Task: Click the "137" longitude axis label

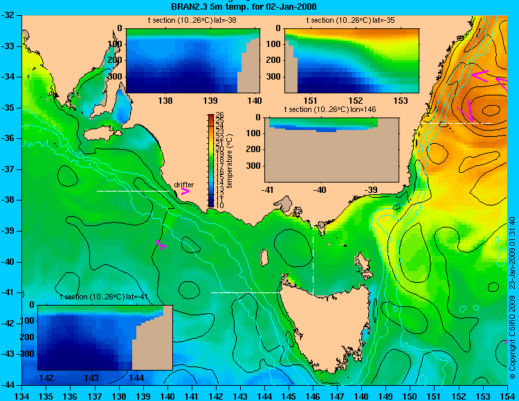Action: point(95,396)
